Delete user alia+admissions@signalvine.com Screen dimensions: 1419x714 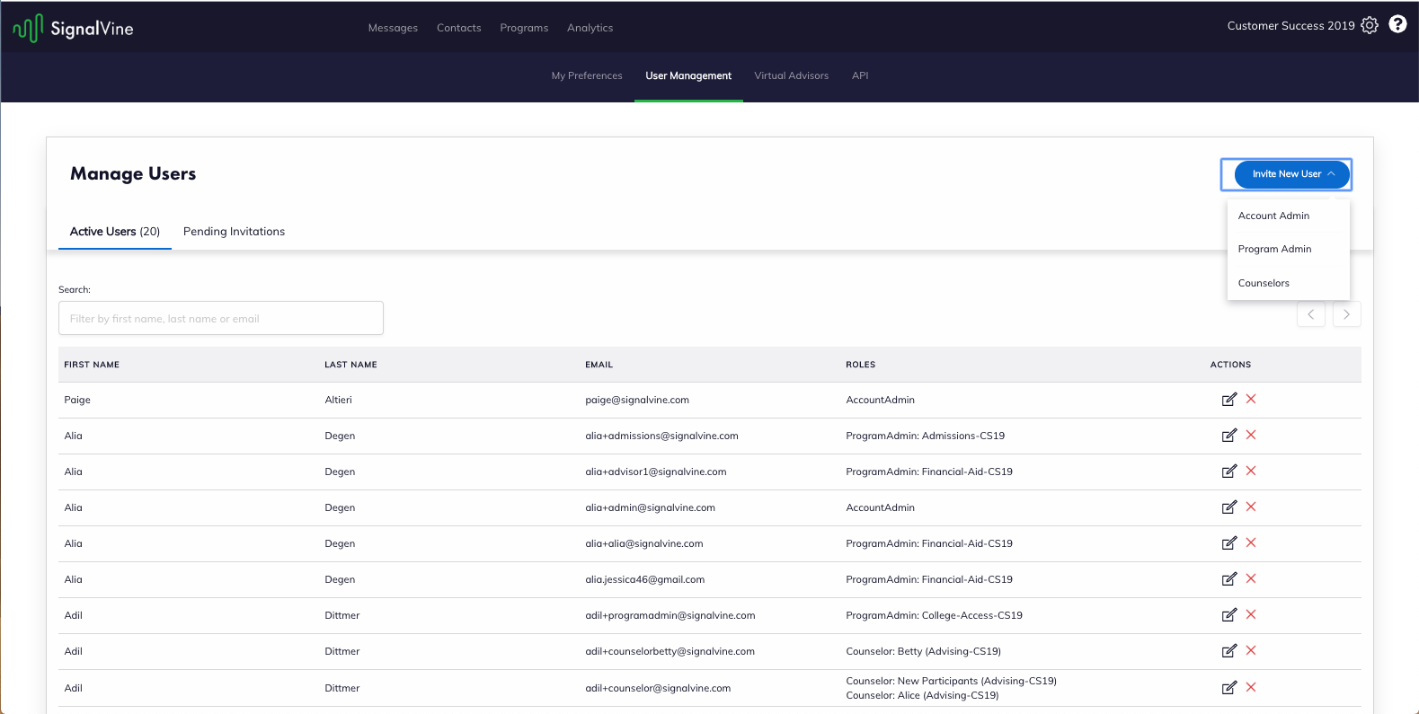pos(1251,435)
